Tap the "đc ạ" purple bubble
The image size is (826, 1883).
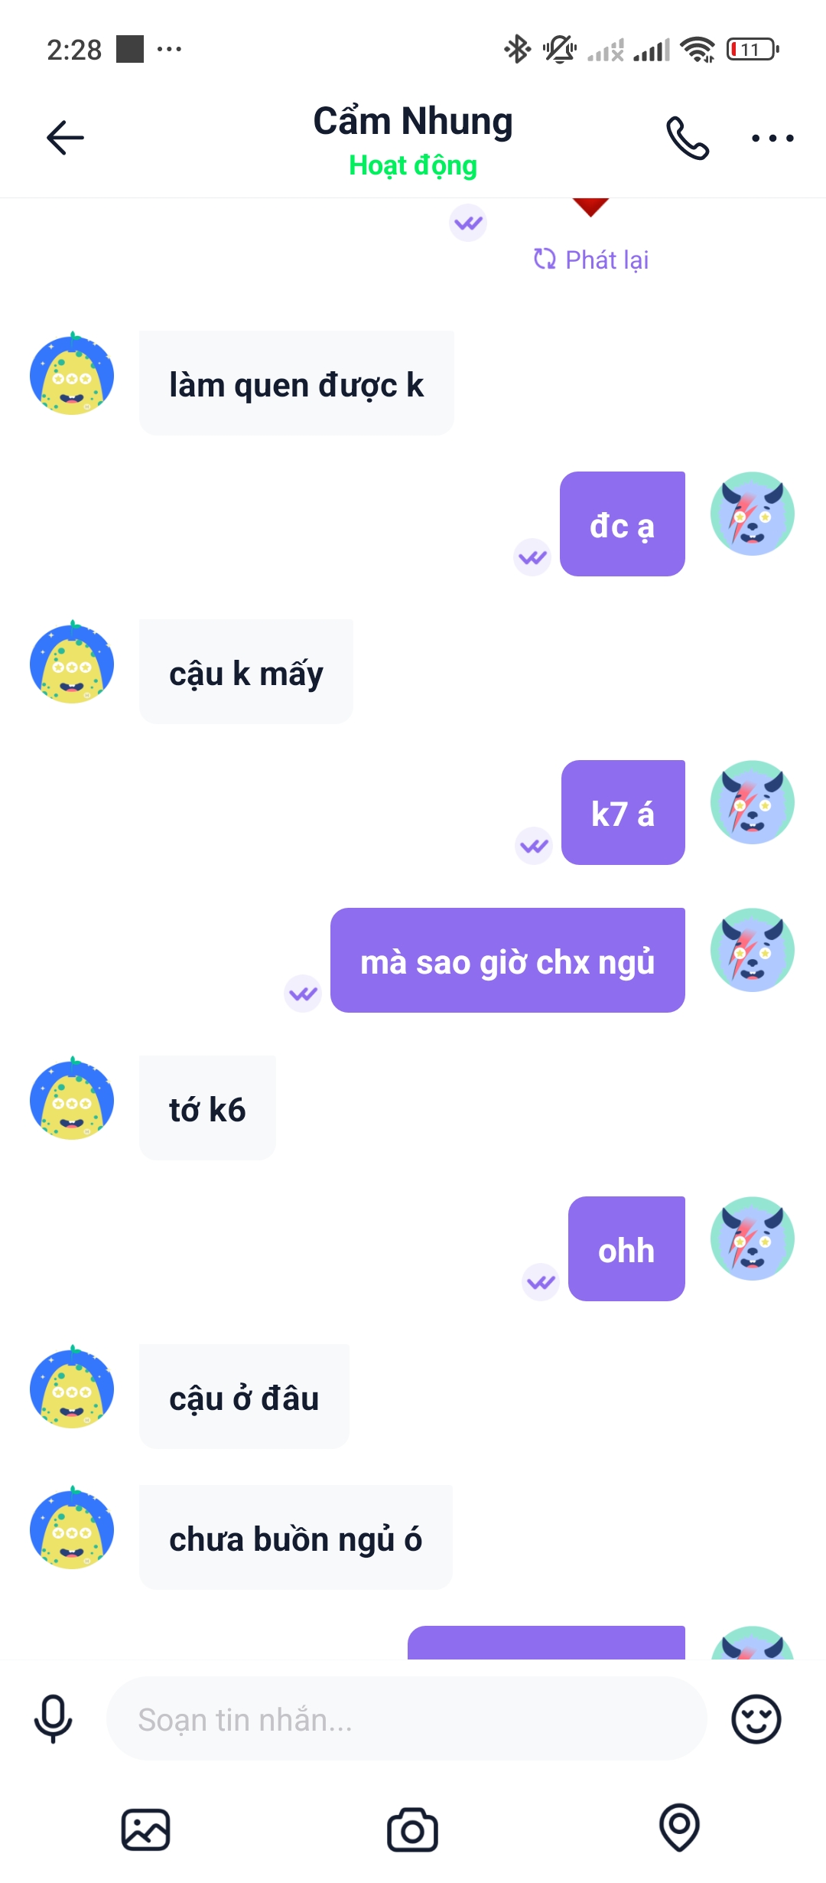click(622, 524)
